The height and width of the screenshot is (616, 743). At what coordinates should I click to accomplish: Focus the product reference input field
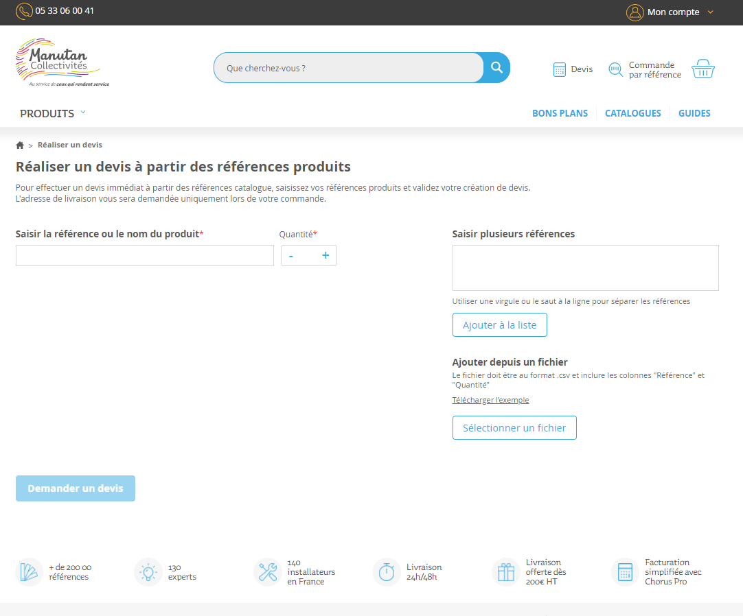tap(144, 256)
